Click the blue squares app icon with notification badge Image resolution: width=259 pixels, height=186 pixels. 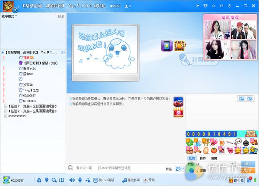point(249,180)
